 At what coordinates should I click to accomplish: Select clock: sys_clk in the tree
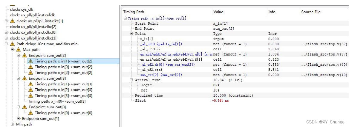point(22,10)
